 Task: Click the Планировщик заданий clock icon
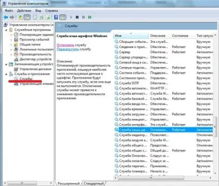pyautogui.click(x=16, y=35)
